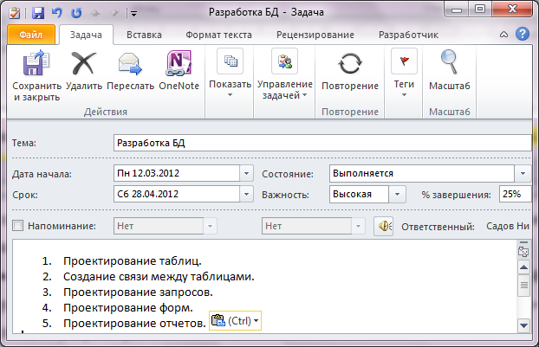Forward the task via envelope icon
Viewport: 539px width, 347px height.
tap(130, 63)
